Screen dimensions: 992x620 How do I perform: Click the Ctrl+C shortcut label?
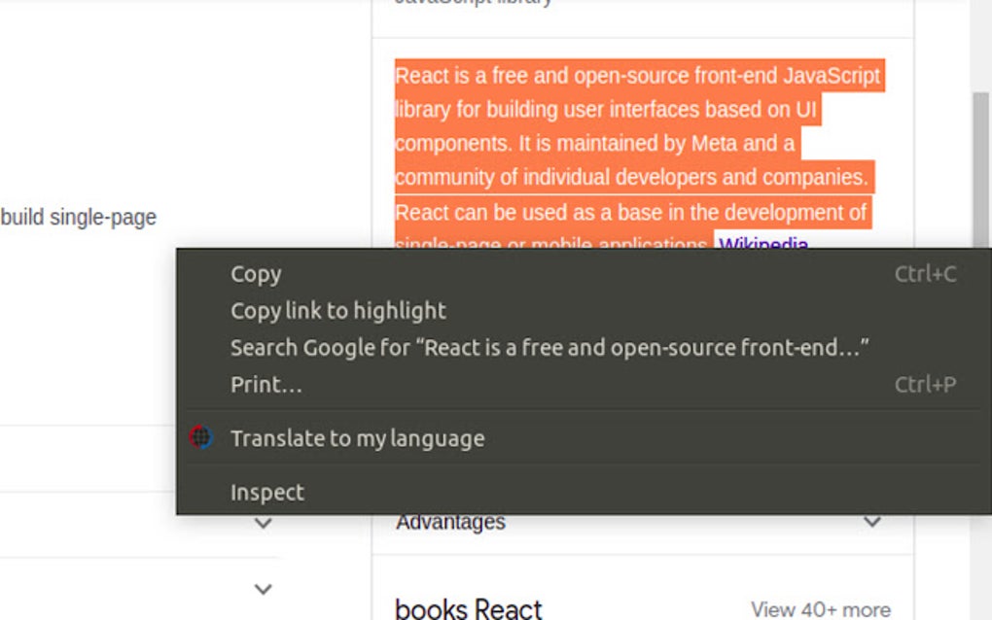tap(926, 274)
